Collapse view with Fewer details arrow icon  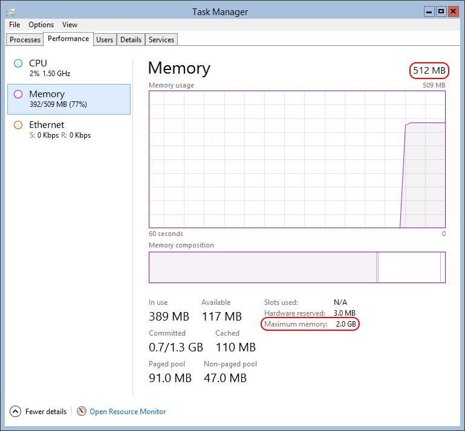point(16,412)
